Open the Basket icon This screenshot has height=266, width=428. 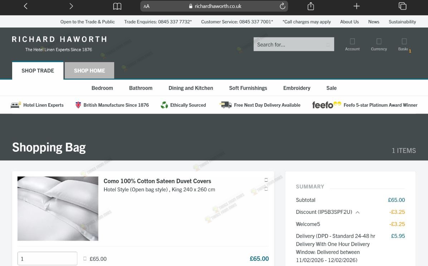point(404,41)
